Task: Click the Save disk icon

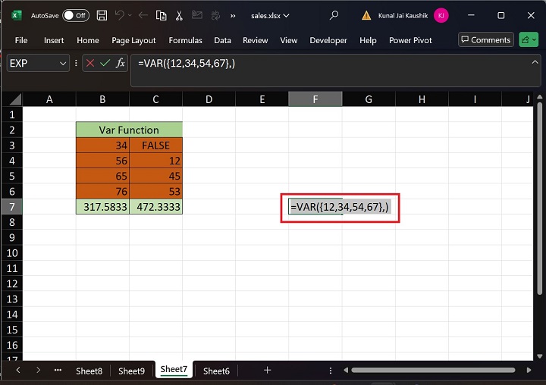Action: pyautogui.click(x=102, y=15)
